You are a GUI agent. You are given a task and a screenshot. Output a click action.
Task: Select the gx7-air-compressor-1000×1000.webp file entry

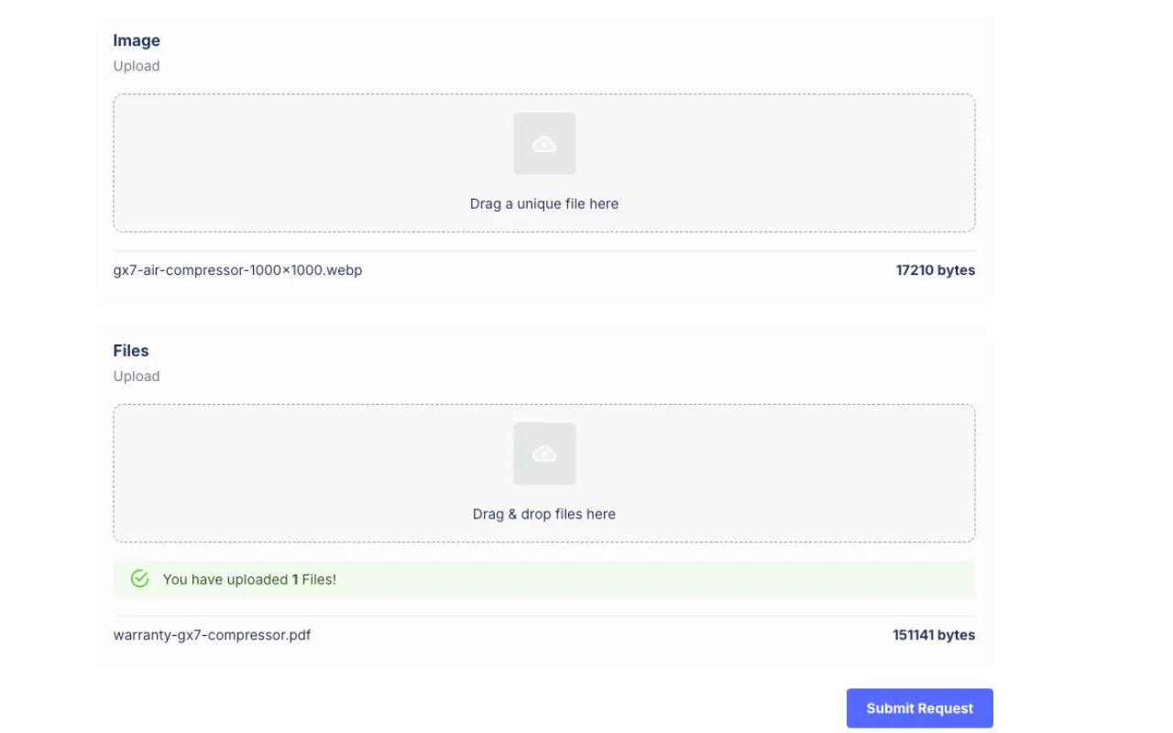coord(237,270)
